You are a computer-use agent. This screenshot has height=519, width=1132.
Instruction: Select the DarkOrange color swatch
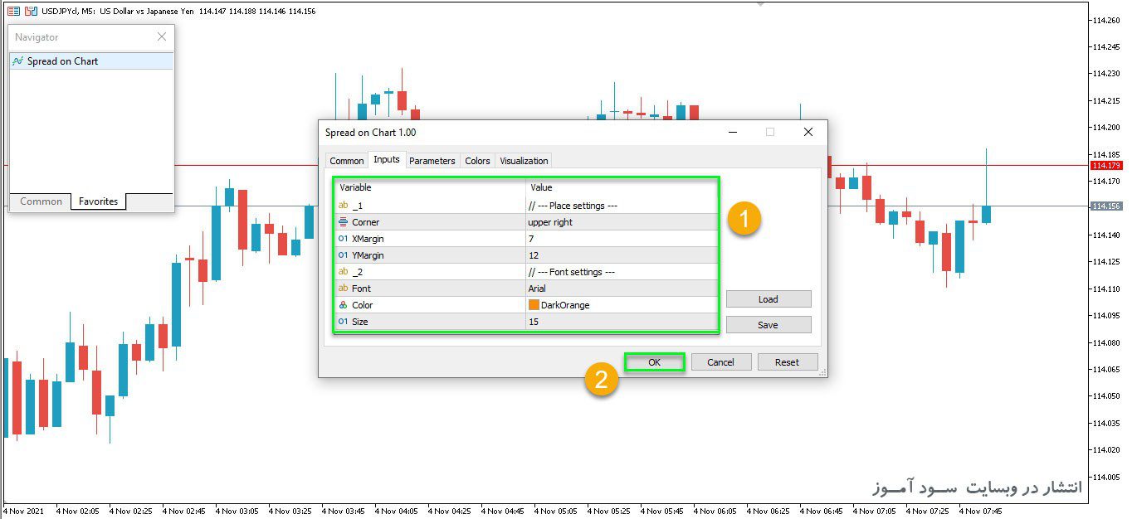point(534,305)
